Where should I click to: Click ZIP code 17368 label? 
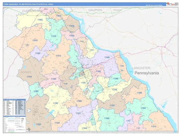pyautogui.click(x=122, y=66)
